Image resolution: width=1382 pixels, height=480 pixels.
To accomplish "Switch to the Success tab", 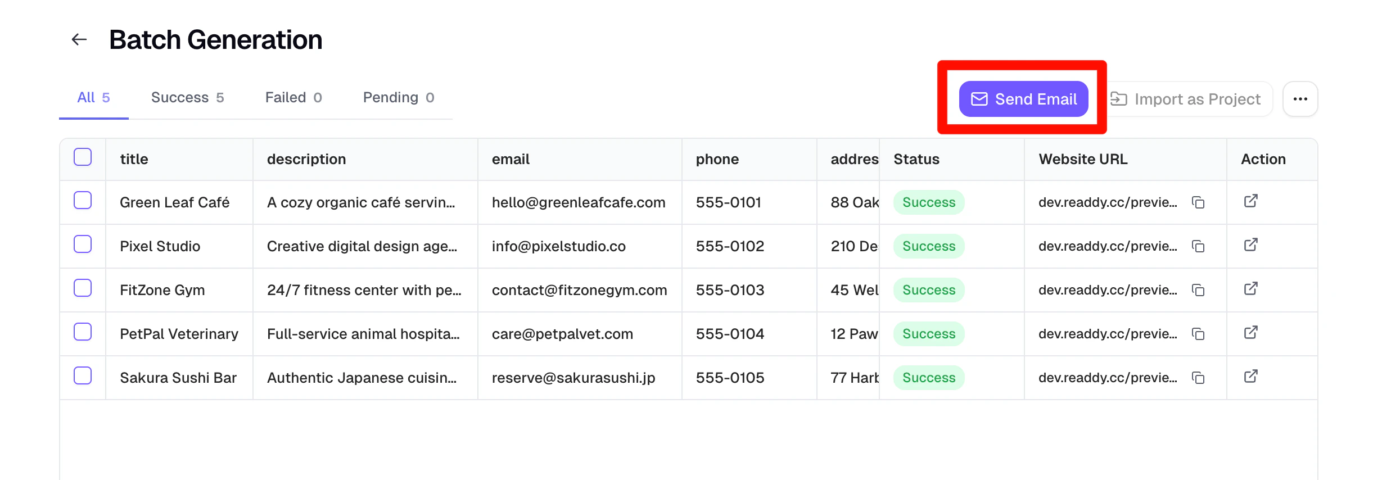I will pos(187,97).
